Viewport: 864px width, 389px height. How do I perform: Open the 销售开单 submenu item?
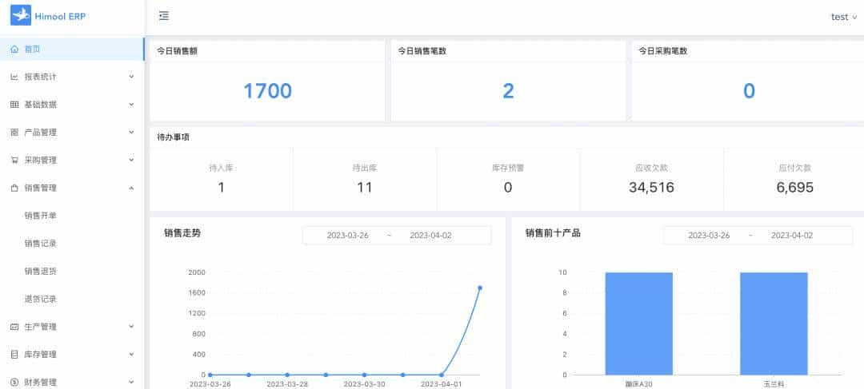coord(40,216)
